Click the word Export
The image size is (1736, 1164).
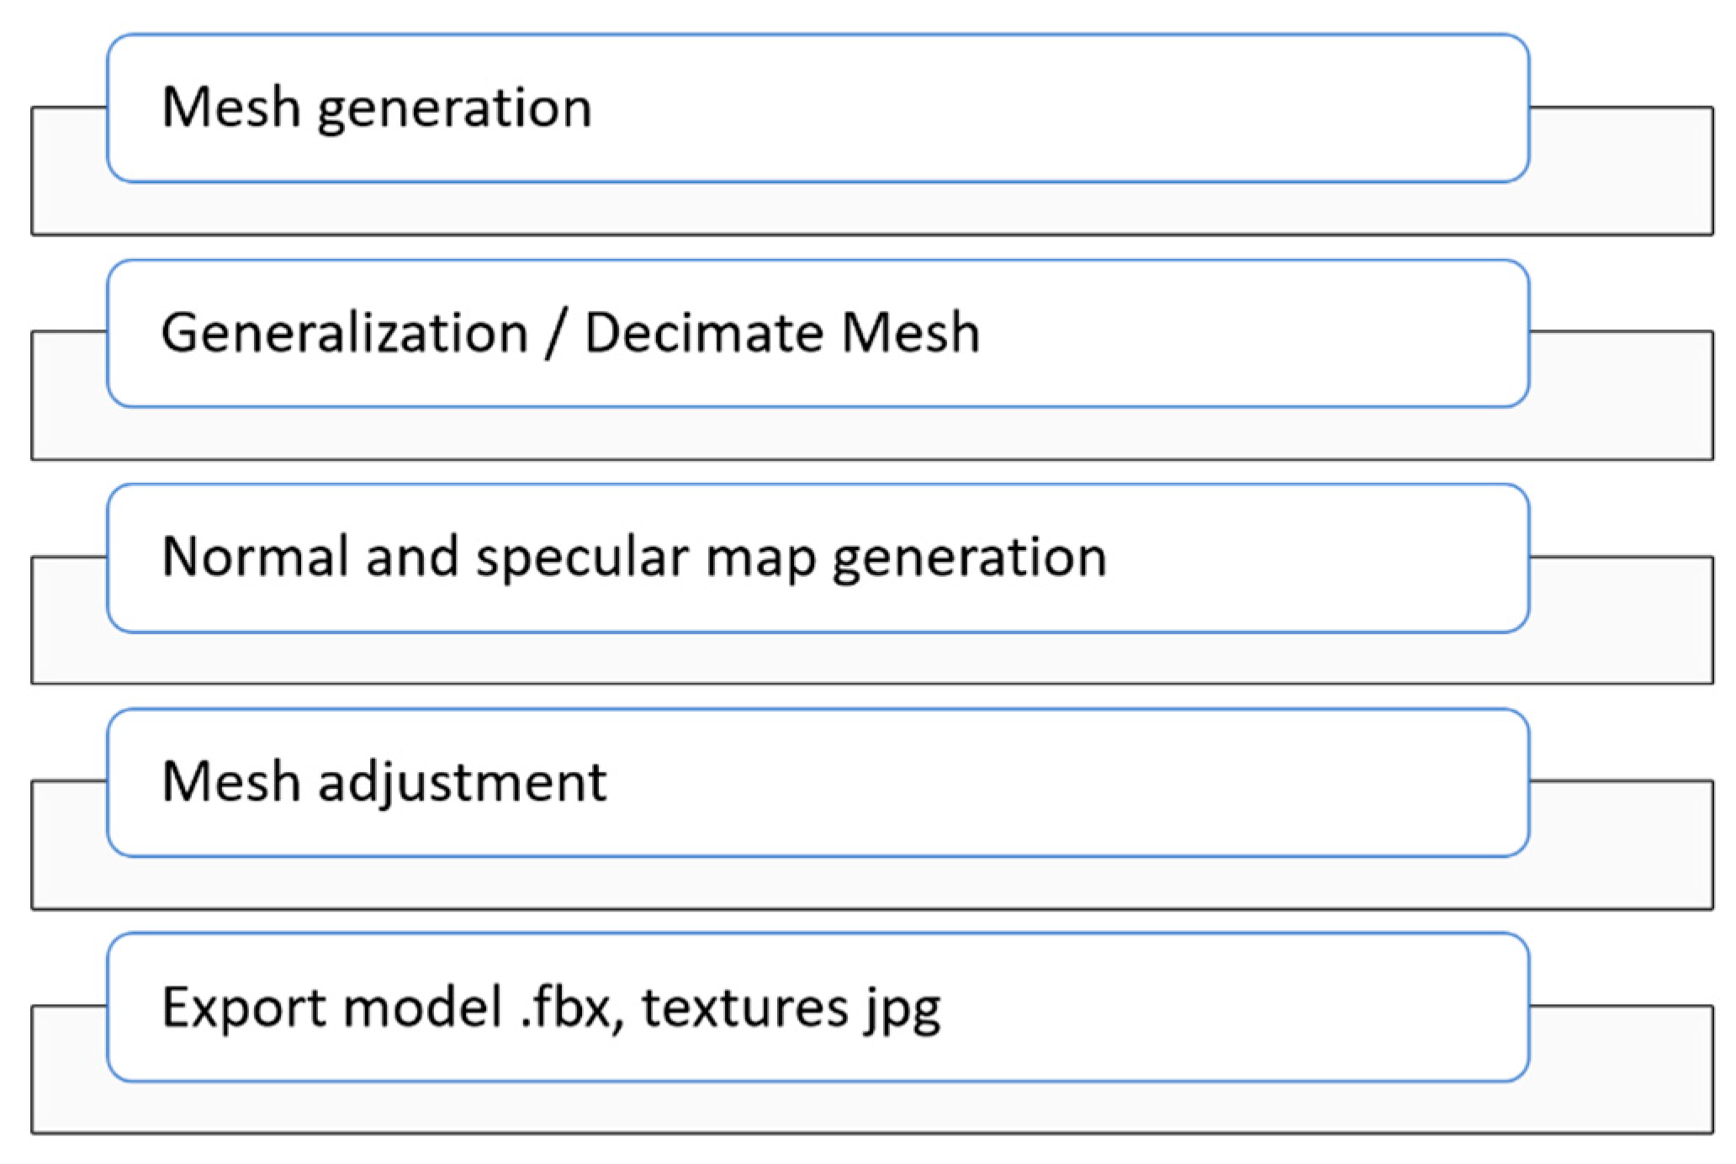[245, 1008]
